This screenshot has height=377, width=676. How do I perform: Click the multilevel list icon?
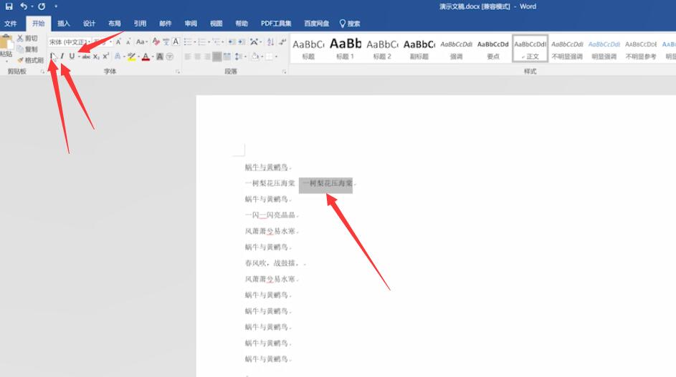coord(216,41)
